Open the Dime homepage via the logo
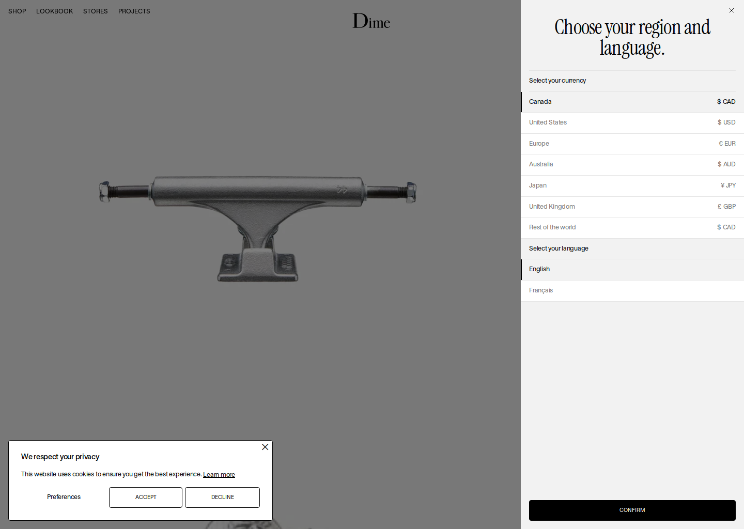This screenshot has height=529, width=744. tap(371, 21)
